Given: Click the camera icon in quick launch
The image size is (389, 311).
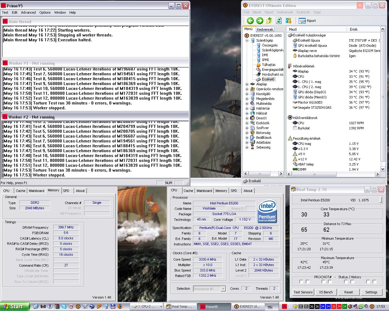Looking at the screenshot, I should pos(43,306).
